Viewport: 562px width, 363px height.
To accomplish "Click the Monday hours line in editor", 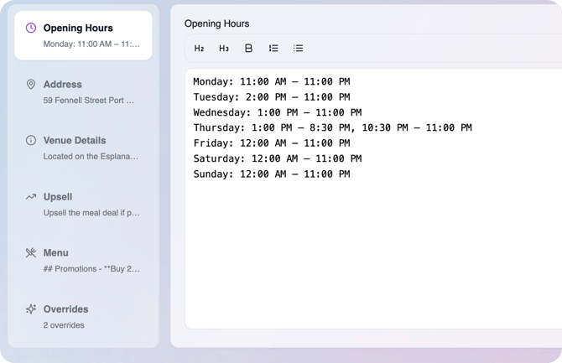I will pos(272,81).
